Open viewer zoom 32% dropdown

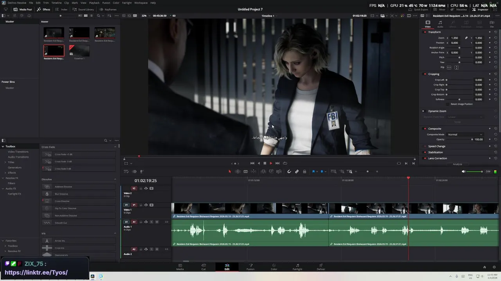coord(146,16)
